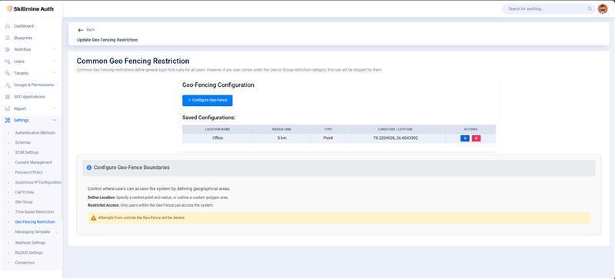Screen dimensions: 615x279
Task: Click blue edit icon for Office row
Action: click(x=465, y=138)
